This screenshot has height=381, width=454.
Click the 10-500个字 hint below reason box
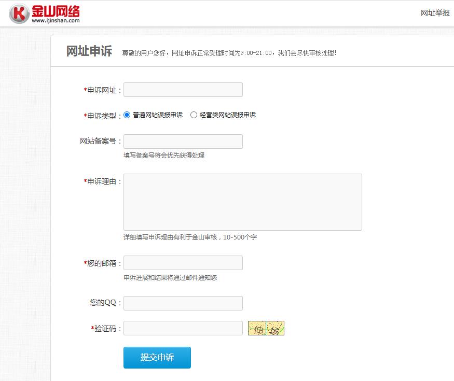point(240,237)
